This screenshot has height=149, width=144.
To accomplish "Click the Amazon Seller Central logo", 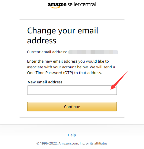I will point(72,5).
